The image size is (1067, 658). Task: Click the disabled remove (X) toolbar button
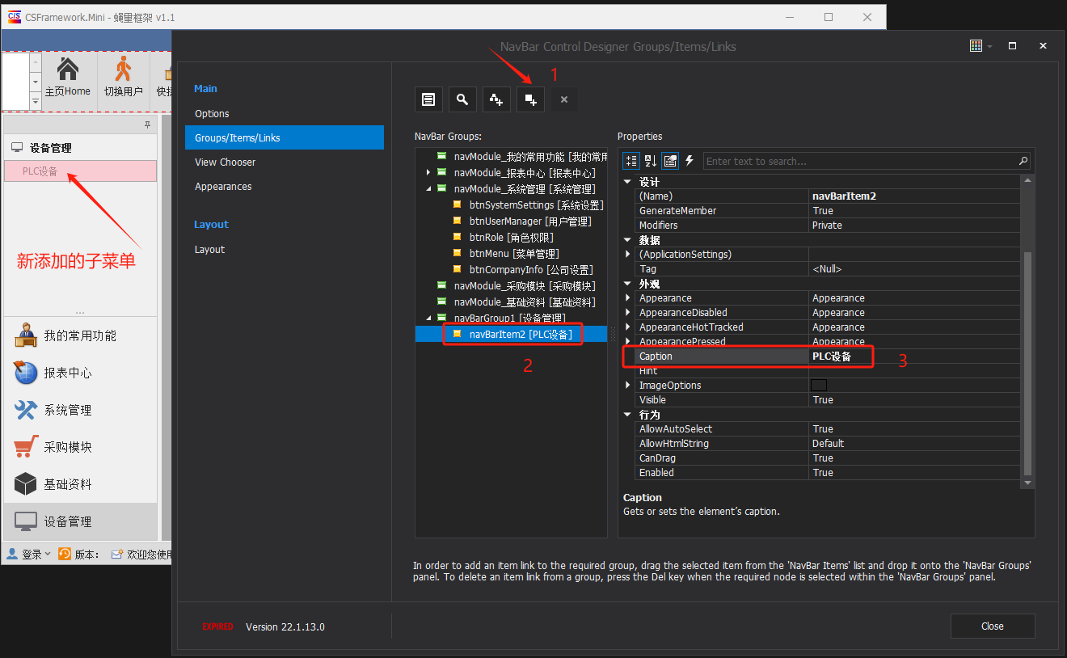pyautogui.click(x=564, y=99)
